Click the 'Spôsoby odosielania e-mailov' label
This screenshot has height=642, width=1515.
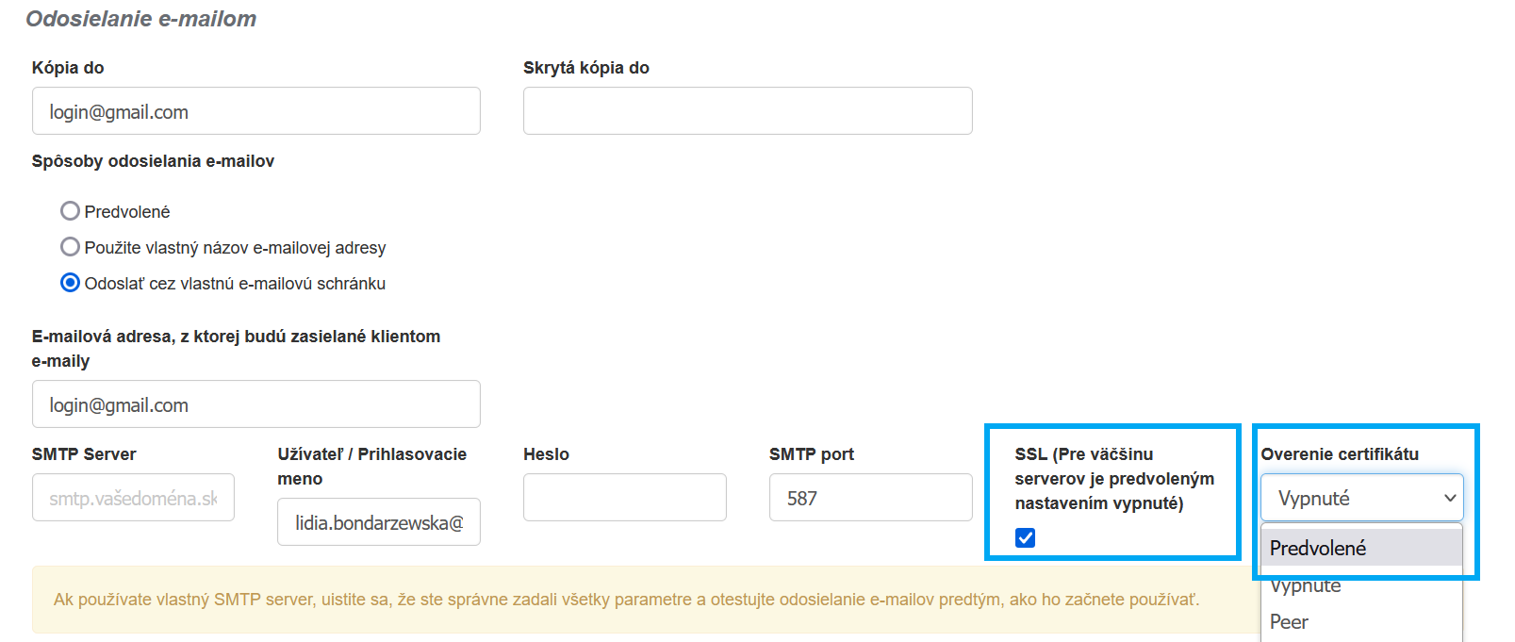coord(153,161)
